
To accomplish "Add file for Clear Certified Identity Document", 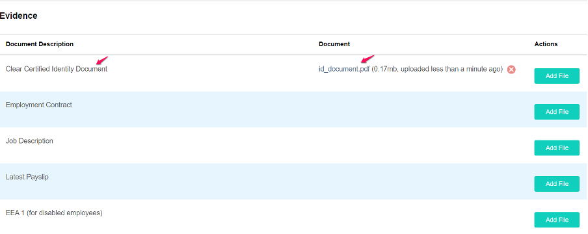I will tap(557, 76).
